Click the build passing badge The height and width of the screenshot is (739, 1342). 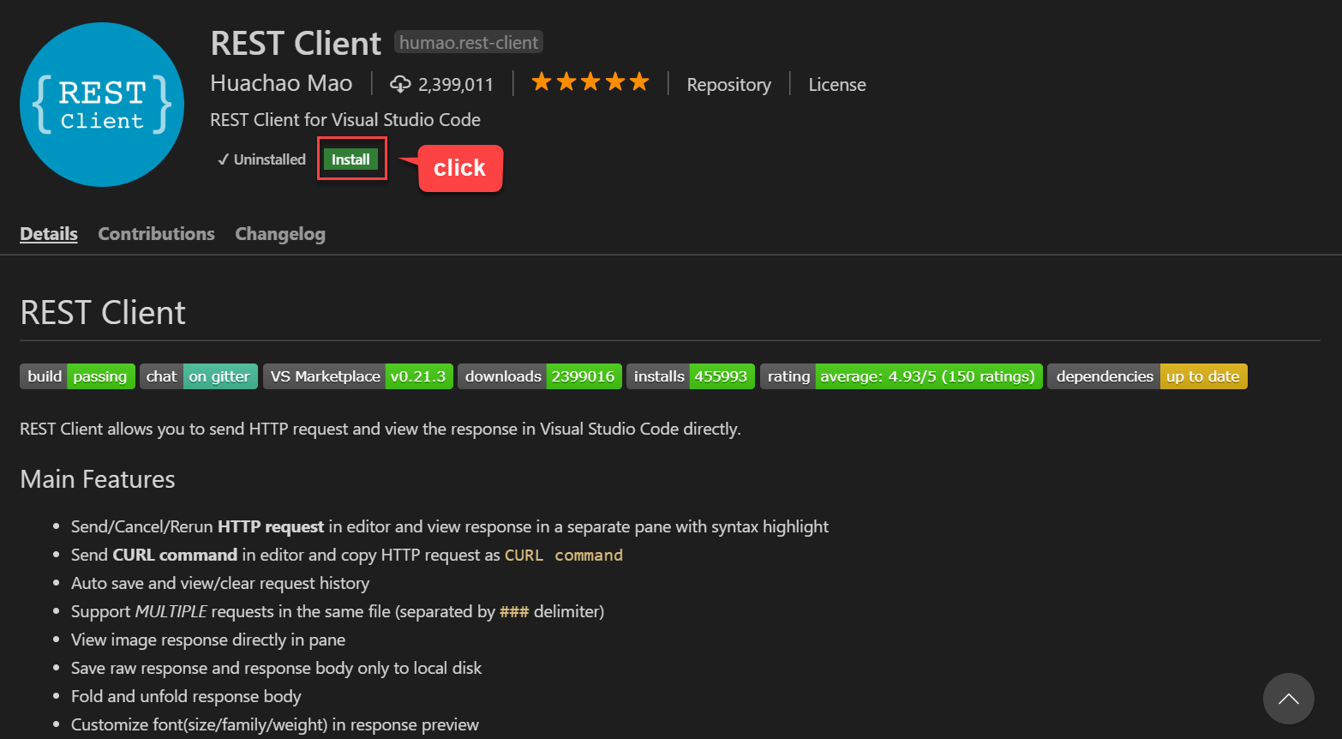[x=77, y=376]
